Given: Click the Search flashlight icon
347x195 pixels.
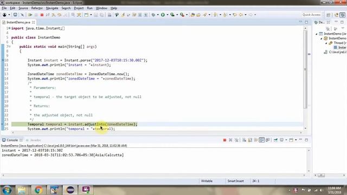Looking at the screenshot, I should (x=205, y=15).
